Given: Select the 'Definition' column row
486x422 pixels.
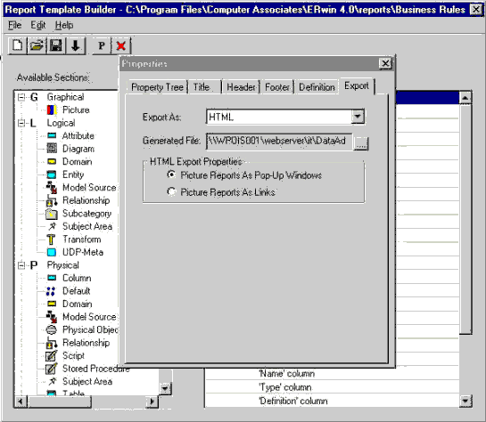Looking at the screenshot, I should coord(333,401).
